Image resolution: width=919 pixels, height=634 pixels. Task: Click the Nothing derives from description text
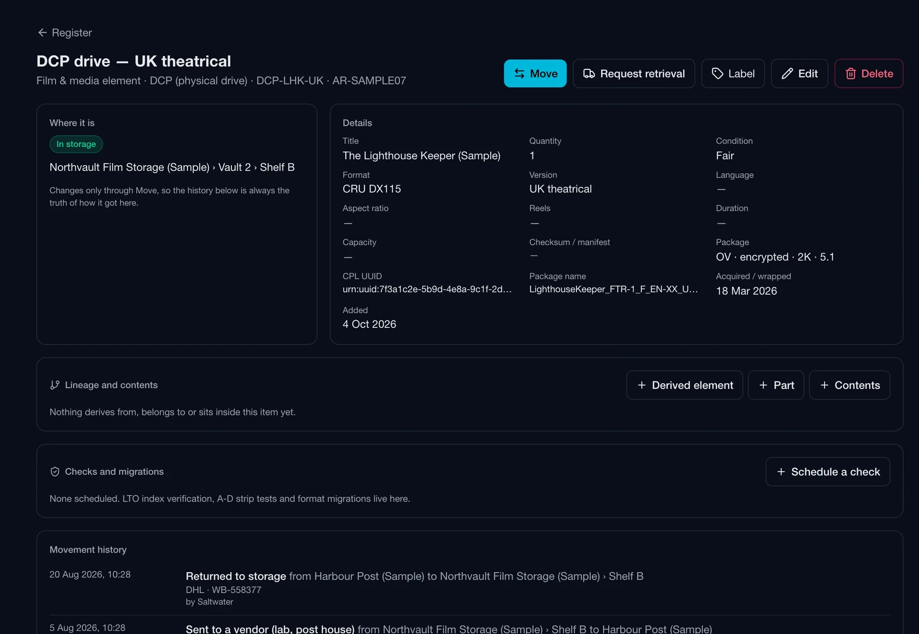click(x=173, y=412)
